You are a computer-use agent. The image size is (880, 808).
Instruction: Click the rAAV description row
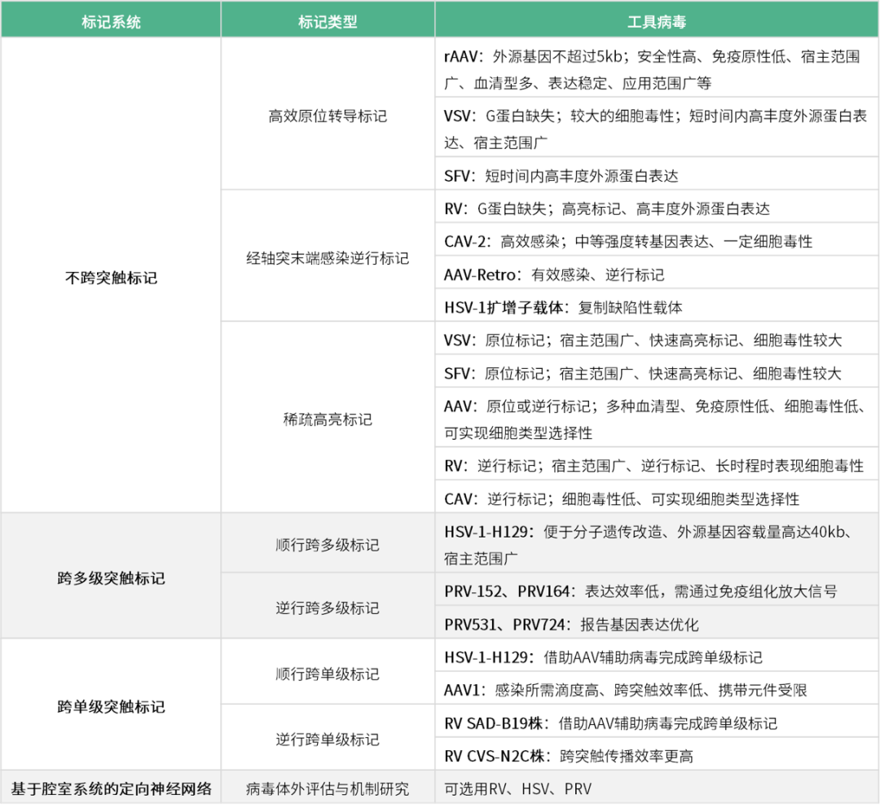657,70
